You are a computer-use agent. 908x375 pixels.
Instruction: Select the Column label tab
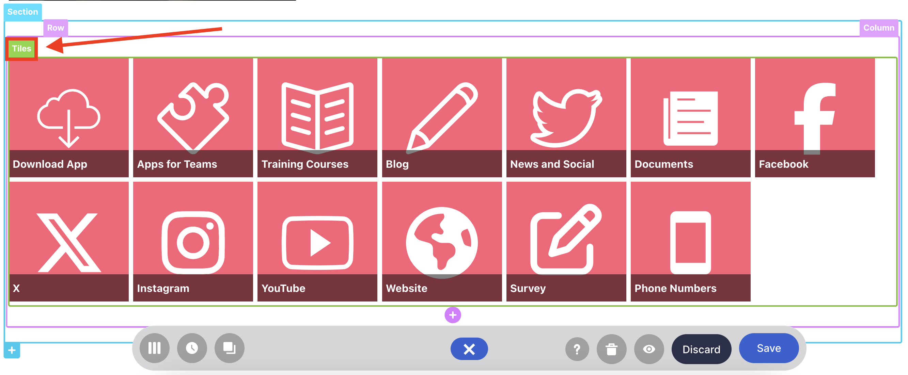pyautogui.click(x=878, y=28)
